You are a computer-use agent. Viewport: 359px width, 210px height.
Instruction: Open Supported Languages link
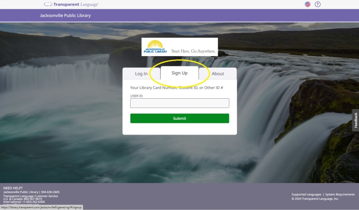306,194
